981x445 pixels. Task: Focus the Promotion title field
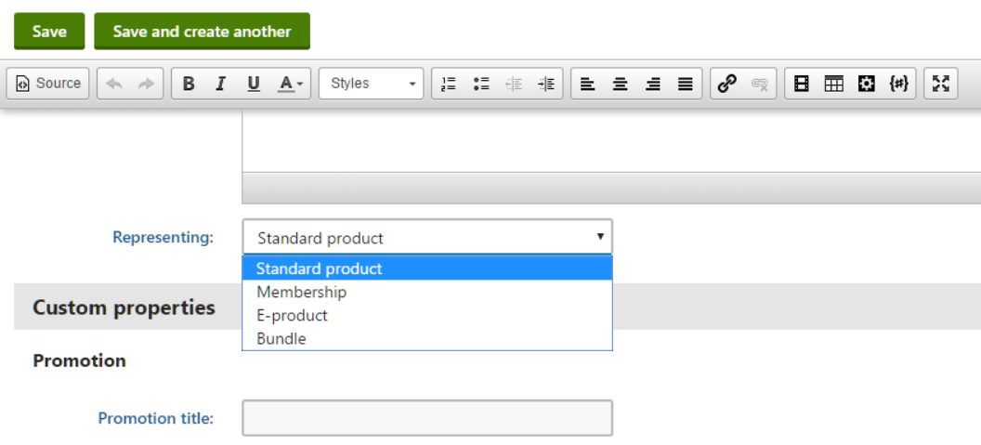(427, 418)
